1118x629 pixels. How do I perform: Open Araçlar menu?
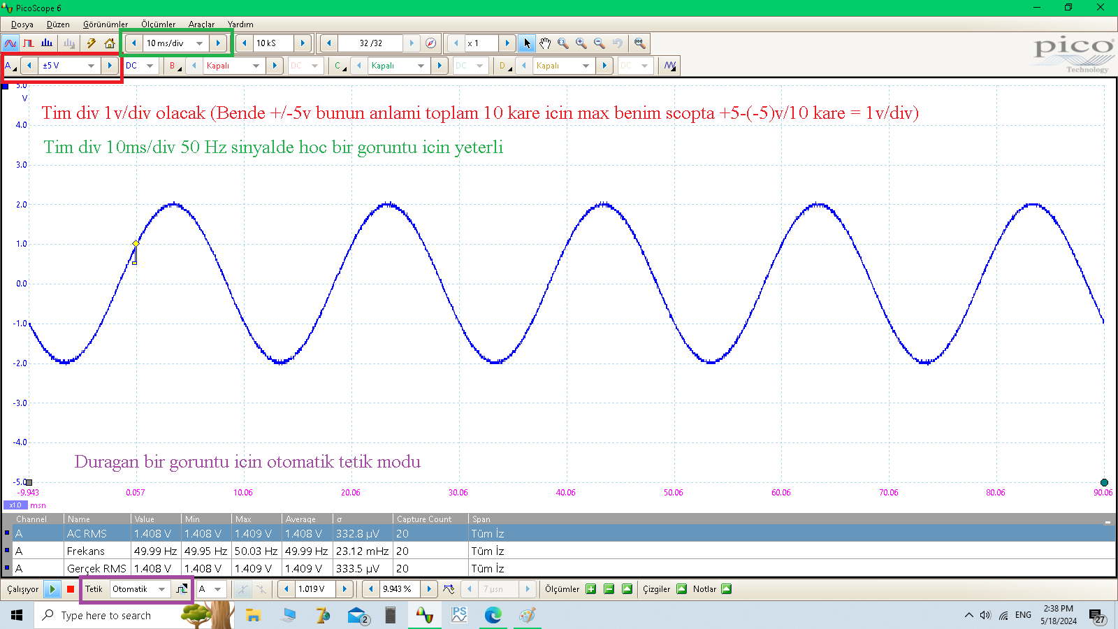(201, 24)
